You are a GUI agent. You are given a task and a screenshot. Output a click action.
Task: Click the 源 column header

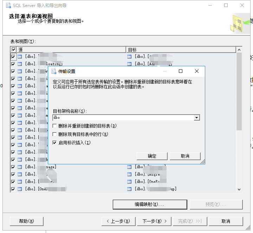(71, 50)
